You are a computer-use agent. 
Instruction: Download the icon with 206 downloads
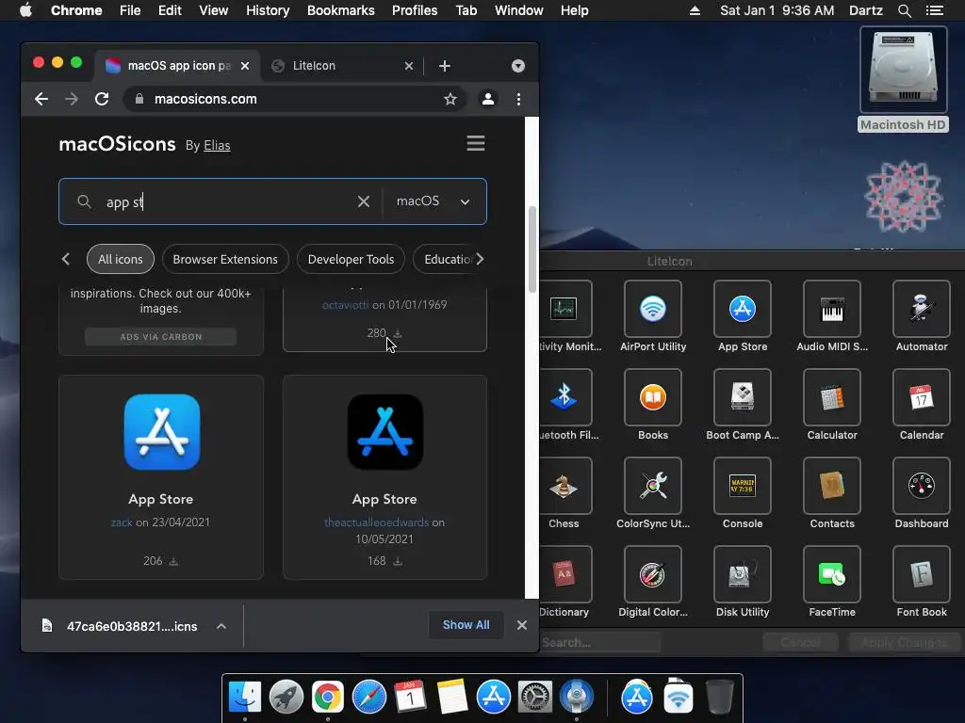(x=173, y=561)
